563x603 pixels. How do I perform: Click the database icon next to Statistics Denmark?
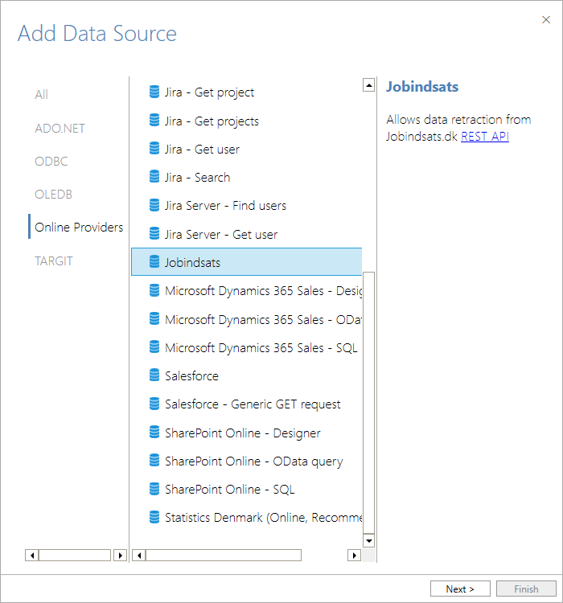coord(154,517)
